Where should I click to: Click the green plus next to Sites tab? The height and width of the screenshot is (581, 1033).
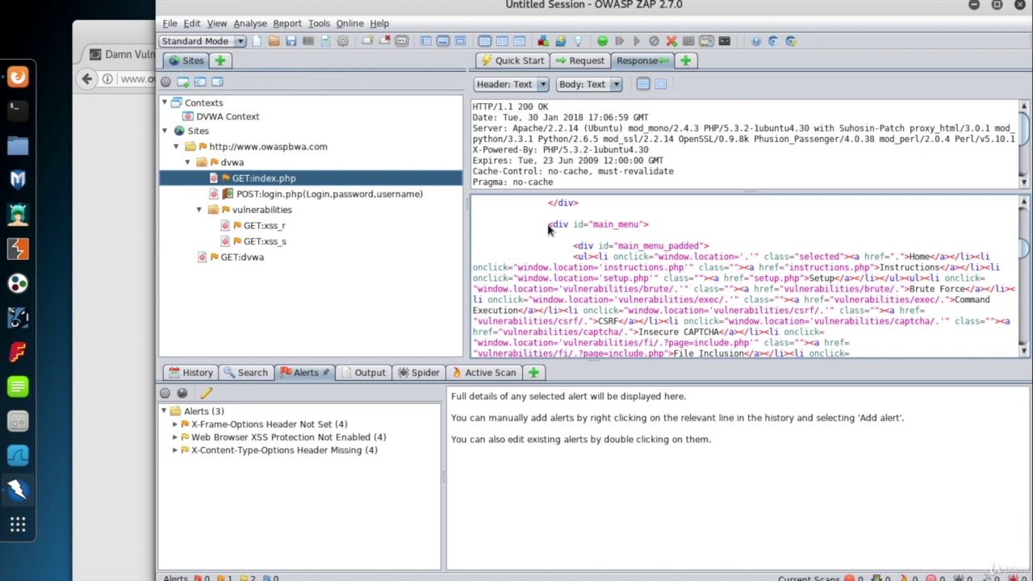tap(220, 61)
